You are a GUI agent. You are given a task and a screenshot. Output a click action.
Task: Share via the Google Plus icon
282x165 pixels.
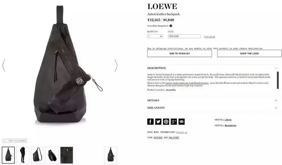coord(174,121)
